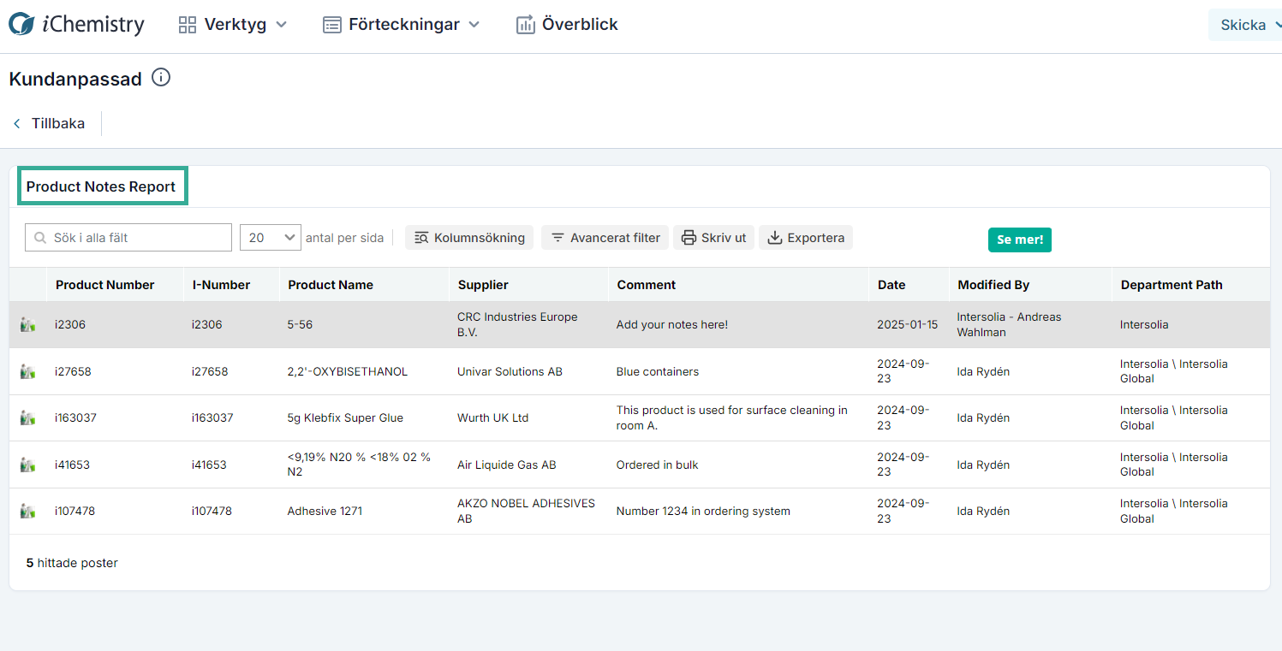The width and height of the screenshot is (1282, 651).
Task: Click the product icon in the i107478 row
Action: tap(28, 511)
